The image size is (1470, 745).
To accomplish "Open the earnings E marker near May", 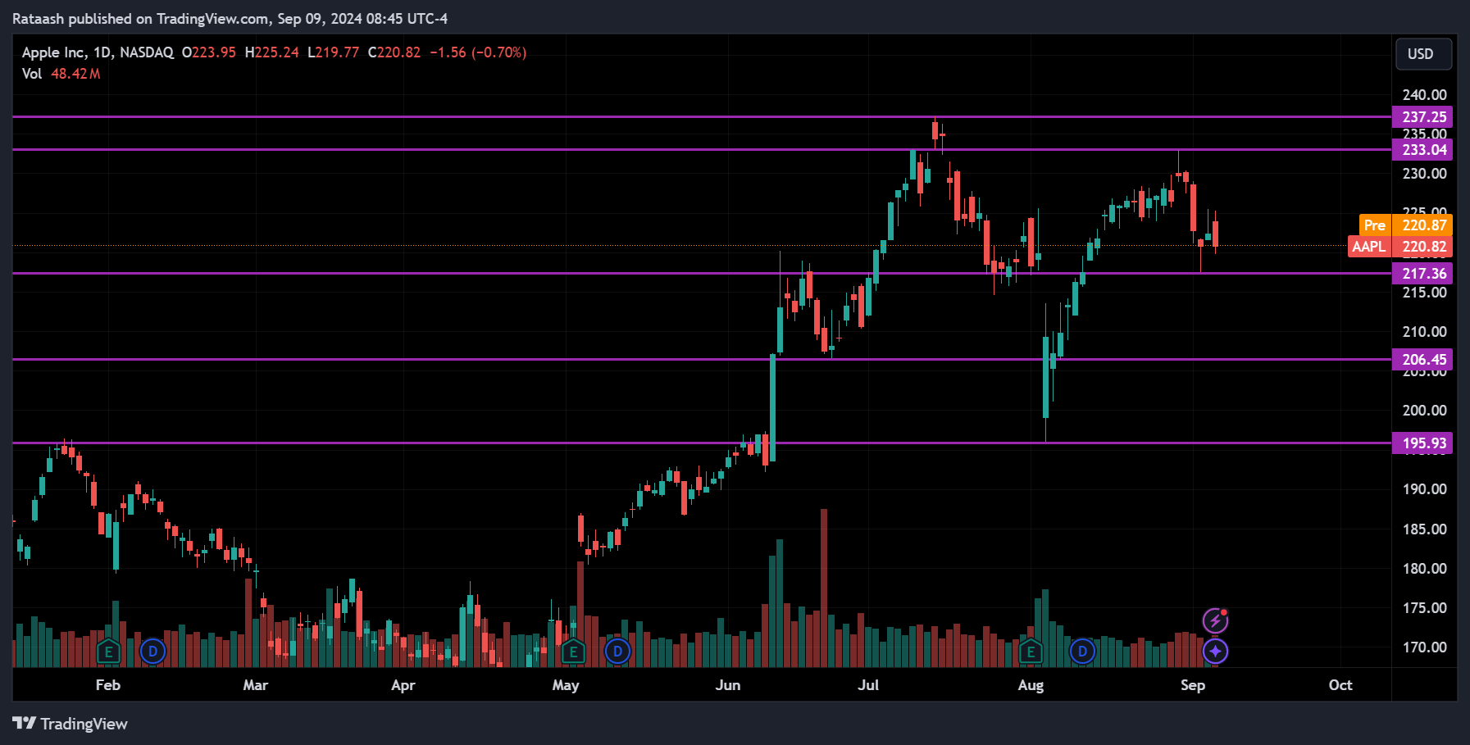I will 573,652.
